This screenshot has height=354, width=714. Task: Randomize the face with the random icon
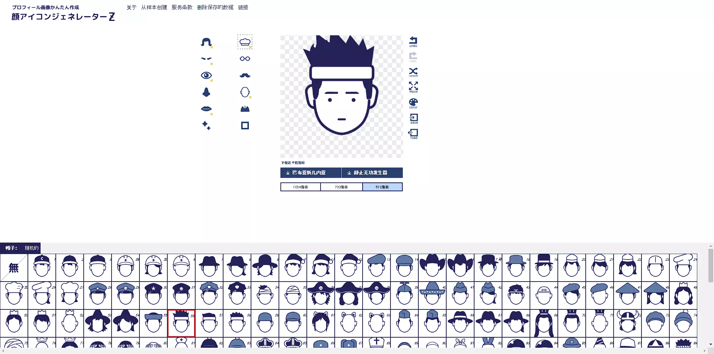(413, 72)
